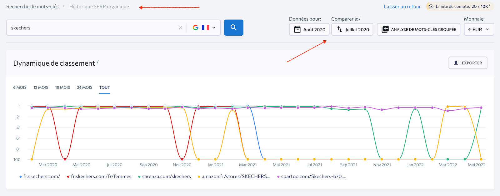The height and width of the screenshot is (196, 500).
Task: Toggle fr.skechers.com/ legend entry
Action: (x=40, y=177)
